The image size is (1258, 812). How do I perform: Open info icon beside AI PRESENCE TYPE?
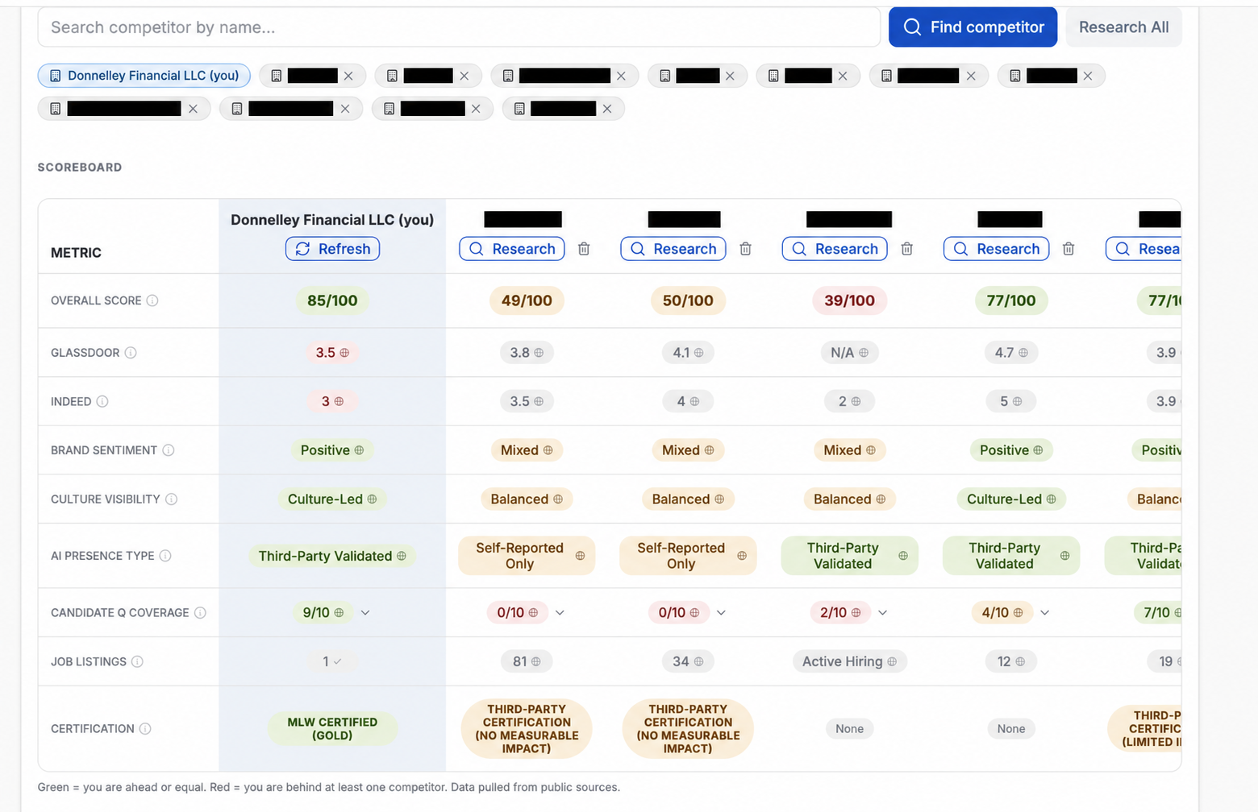pos(165,556)
